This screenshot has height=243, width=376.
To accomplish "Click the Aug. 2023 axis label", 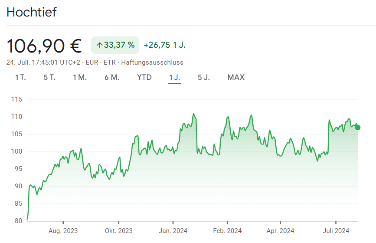I will pyautogui.click(x=63, y=231).
